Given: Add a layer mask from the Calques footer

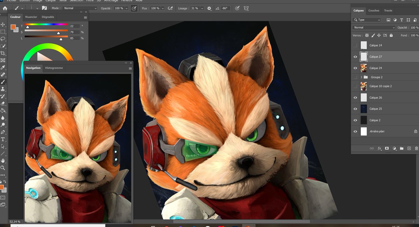Looking at the screenshot, I should 387,148.
